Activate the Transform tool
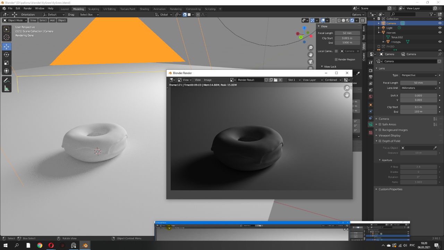This screenshot has height=250, width=444. 7,71
